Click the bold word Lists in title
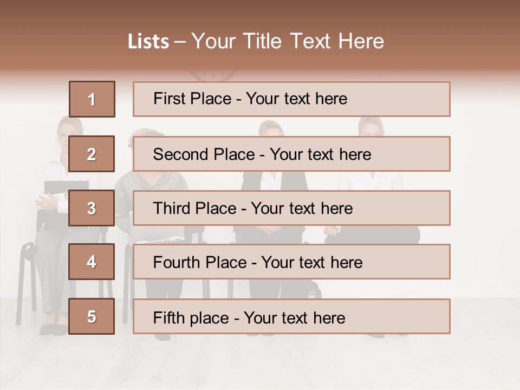Screen dimensions: 520x390 (148, 42)
